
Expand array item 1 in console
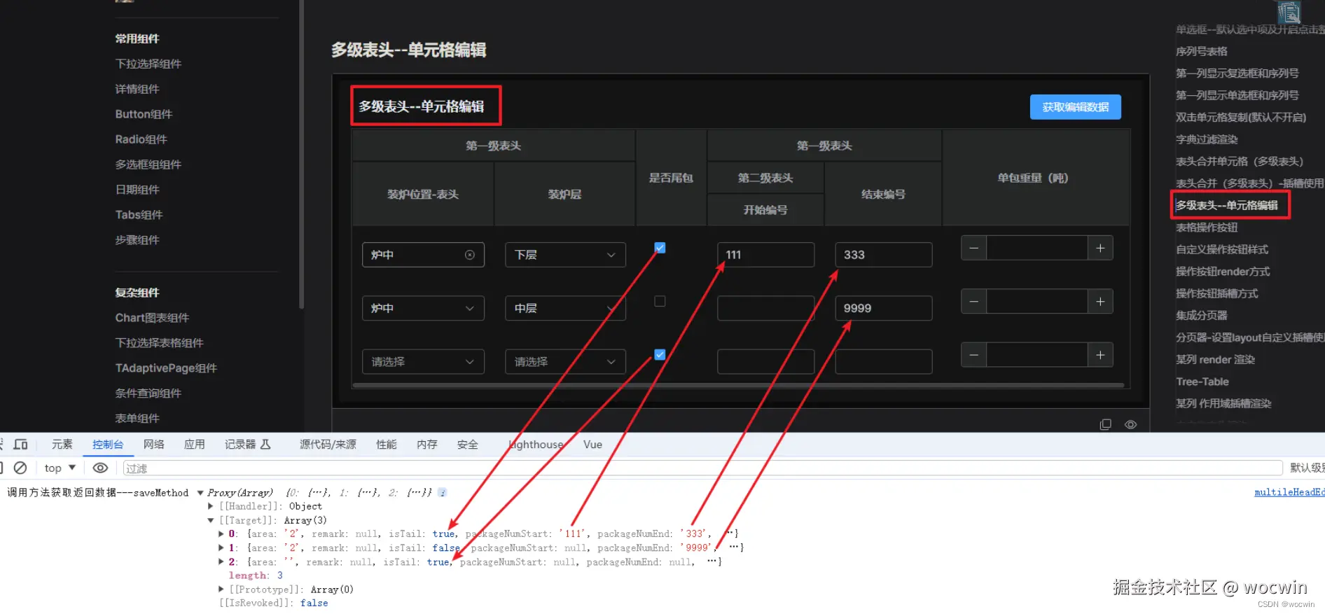pyautogui.click(x=221, y=547)
